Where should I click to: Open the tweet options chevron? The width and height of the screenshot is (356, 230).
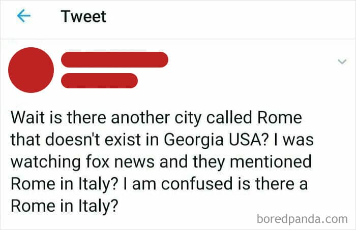[342, 61]
